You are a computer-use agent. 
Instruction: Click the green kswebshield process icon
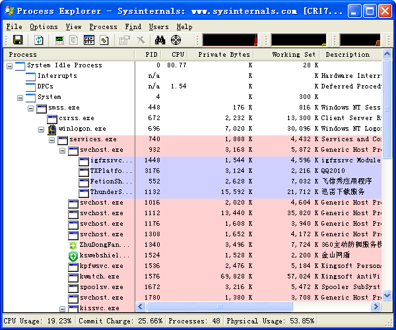coord(73,255)
